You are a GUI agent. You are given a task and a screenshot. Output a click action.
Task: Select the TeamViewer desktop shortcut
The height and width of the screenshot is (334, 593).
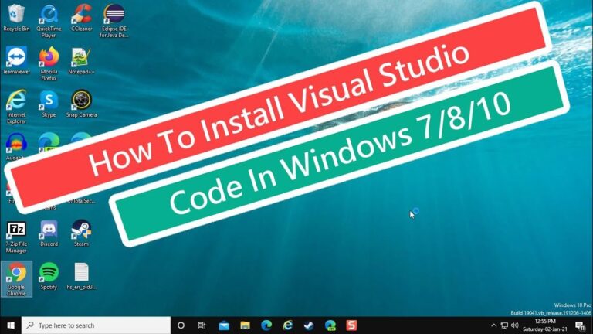[x=16, y=60]
